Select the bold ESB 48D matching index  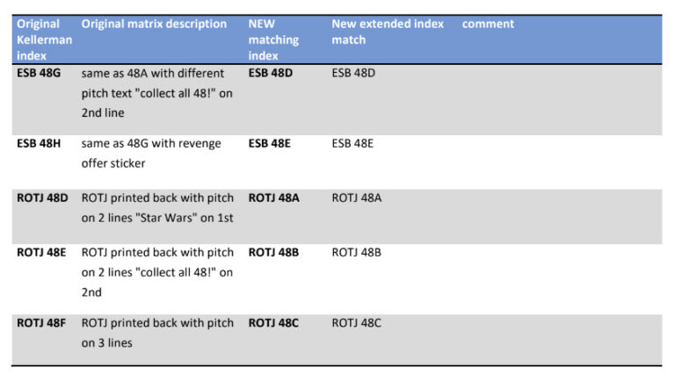[x=271, y=73]
